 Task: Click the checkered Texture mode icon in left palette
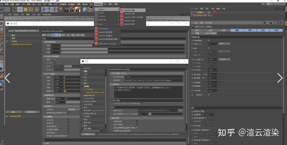tap(1, 29)
